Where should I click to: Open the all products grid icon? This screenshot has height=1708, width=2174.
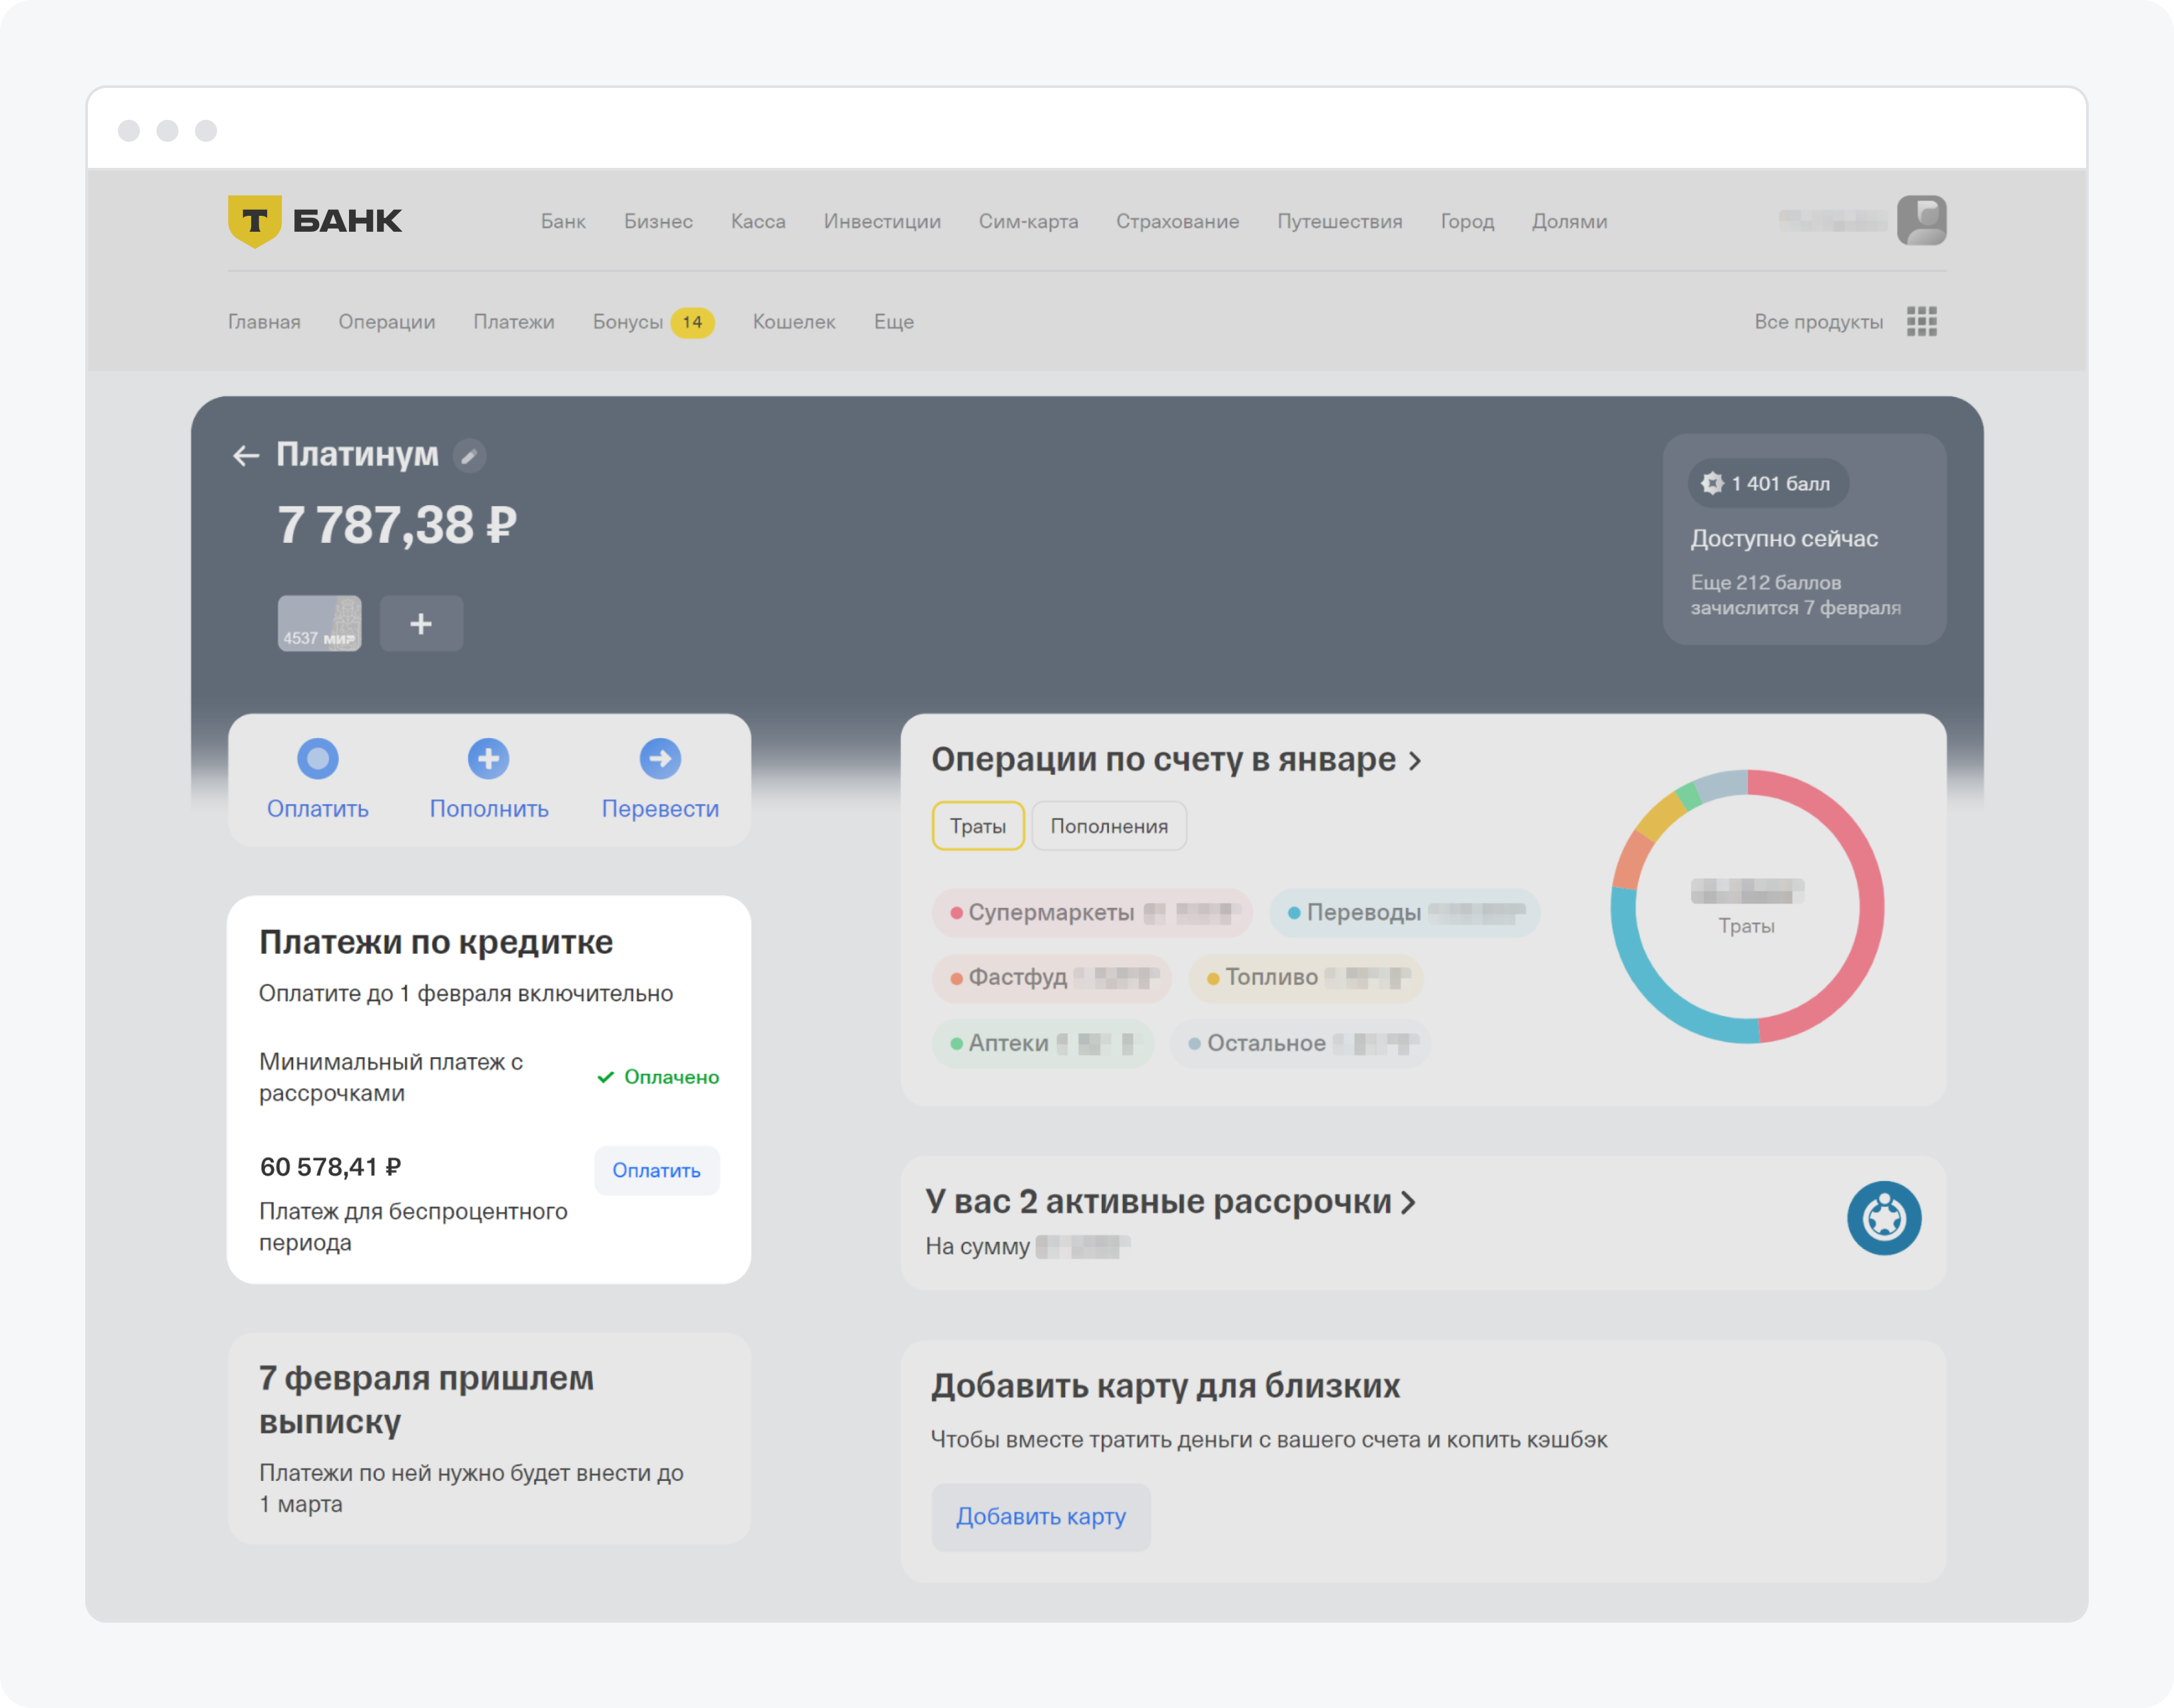coord(1921,322)
